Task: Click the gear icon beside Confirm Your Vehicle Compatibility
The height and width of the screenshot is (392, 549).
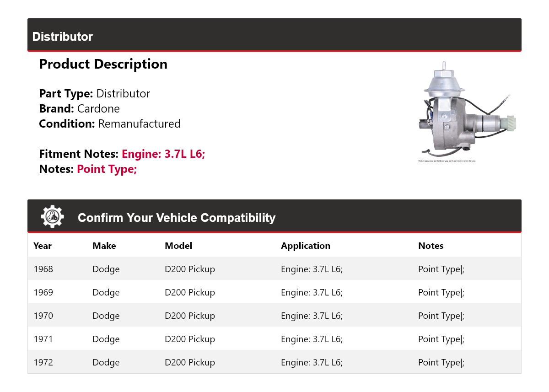Action: pyautogui.click(x=52, y=217)
